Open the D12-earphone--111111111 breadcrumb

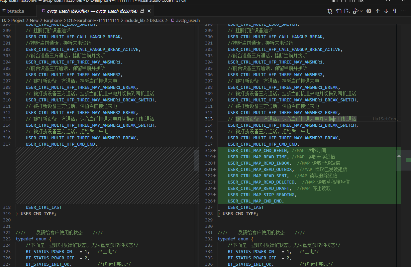(x=93, y=20)
